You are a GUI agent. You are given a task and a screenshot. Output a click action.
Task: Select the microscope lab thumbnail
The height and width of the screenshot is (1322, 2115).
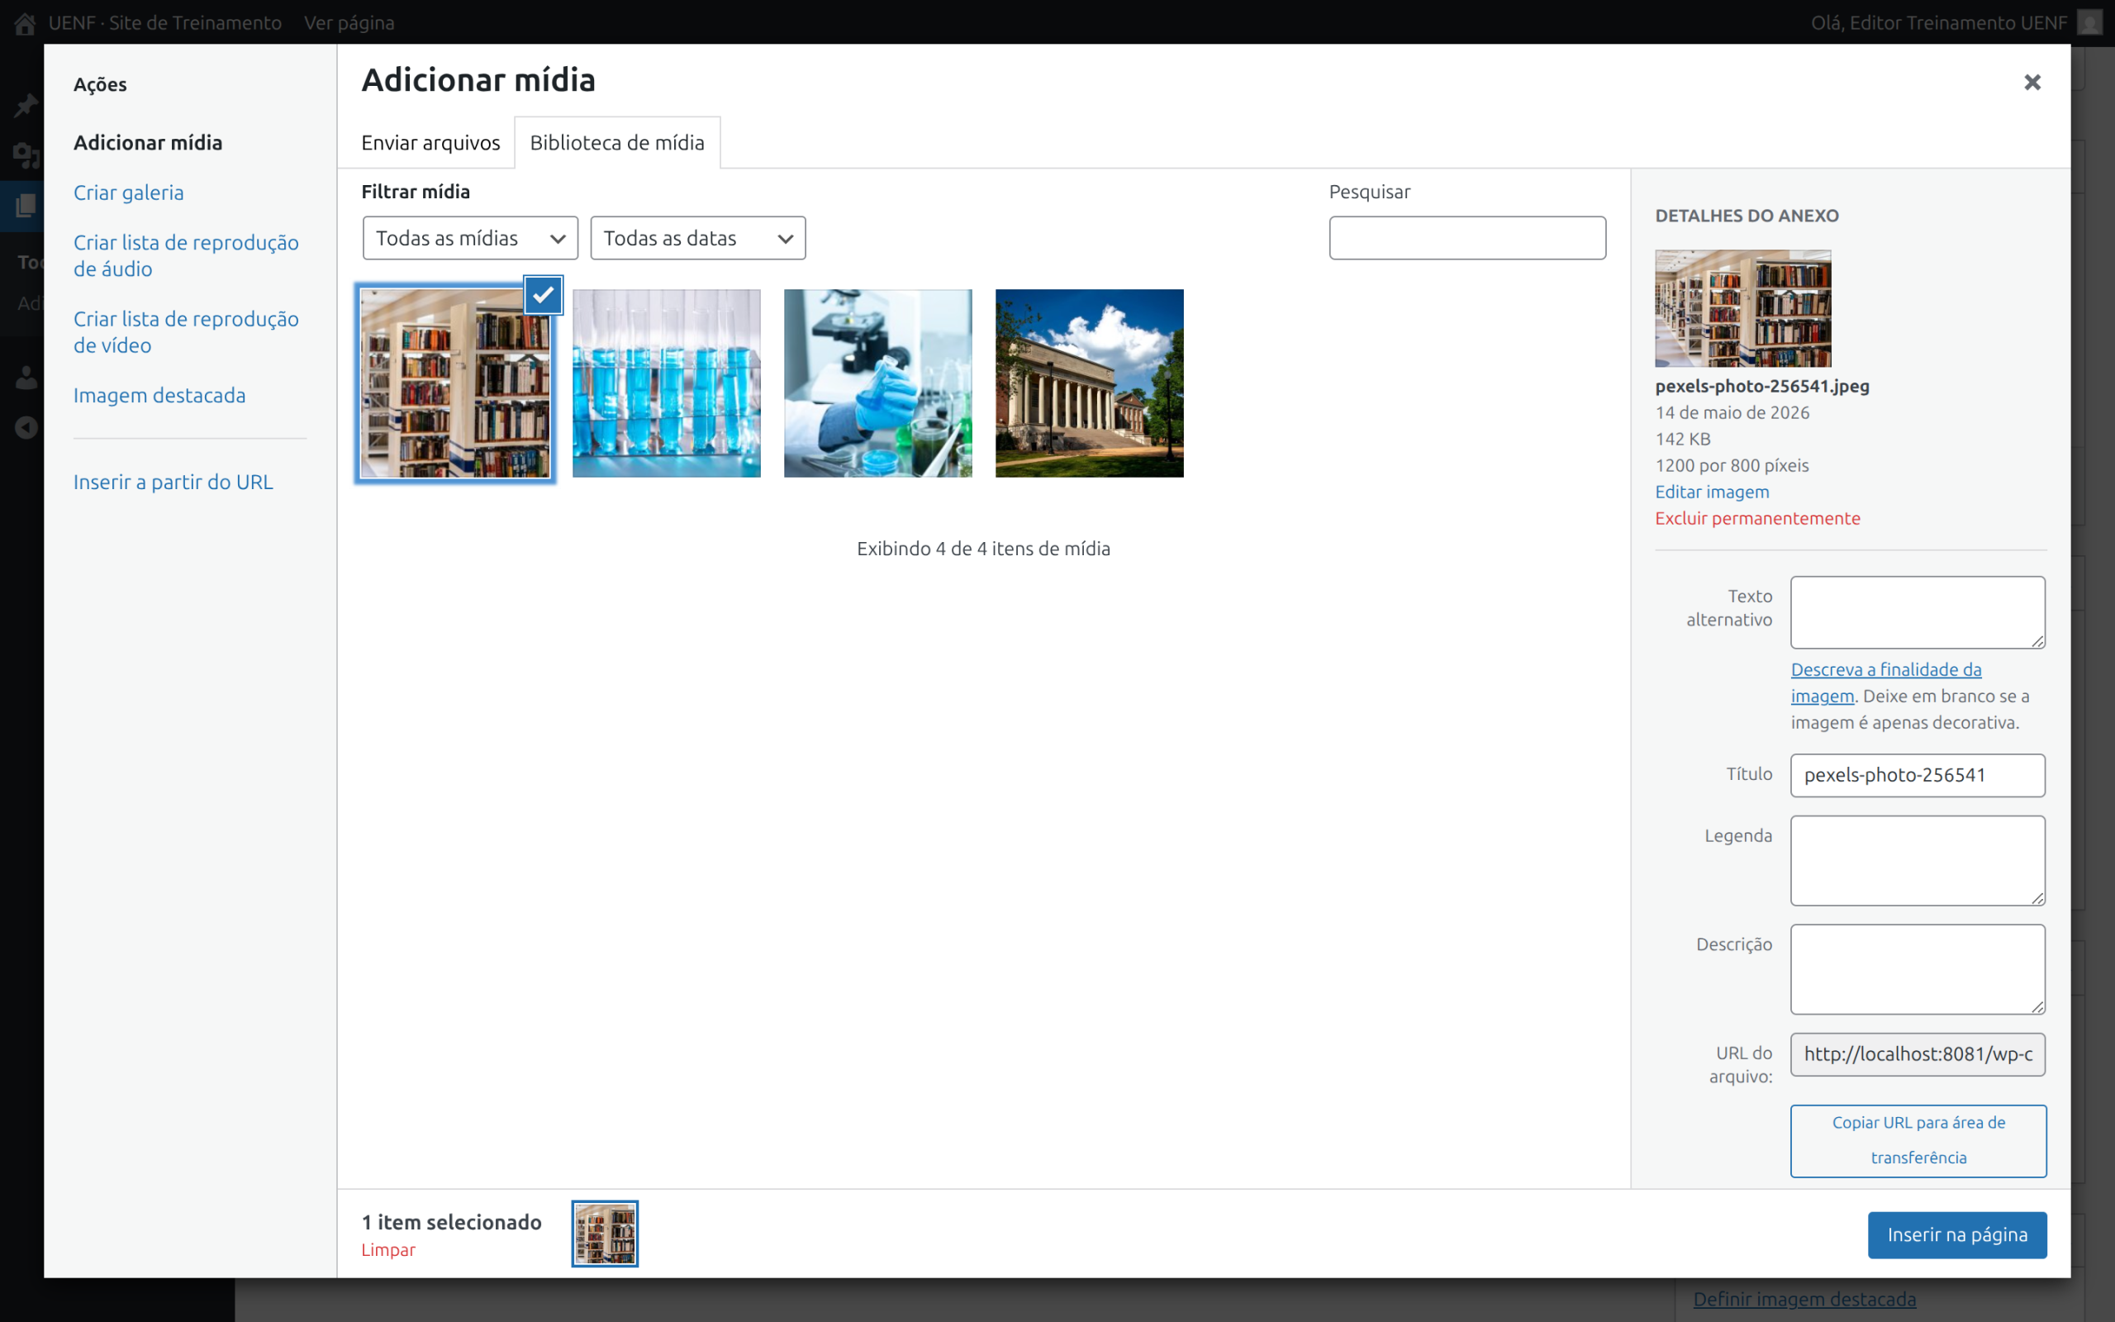coord(877,383)
